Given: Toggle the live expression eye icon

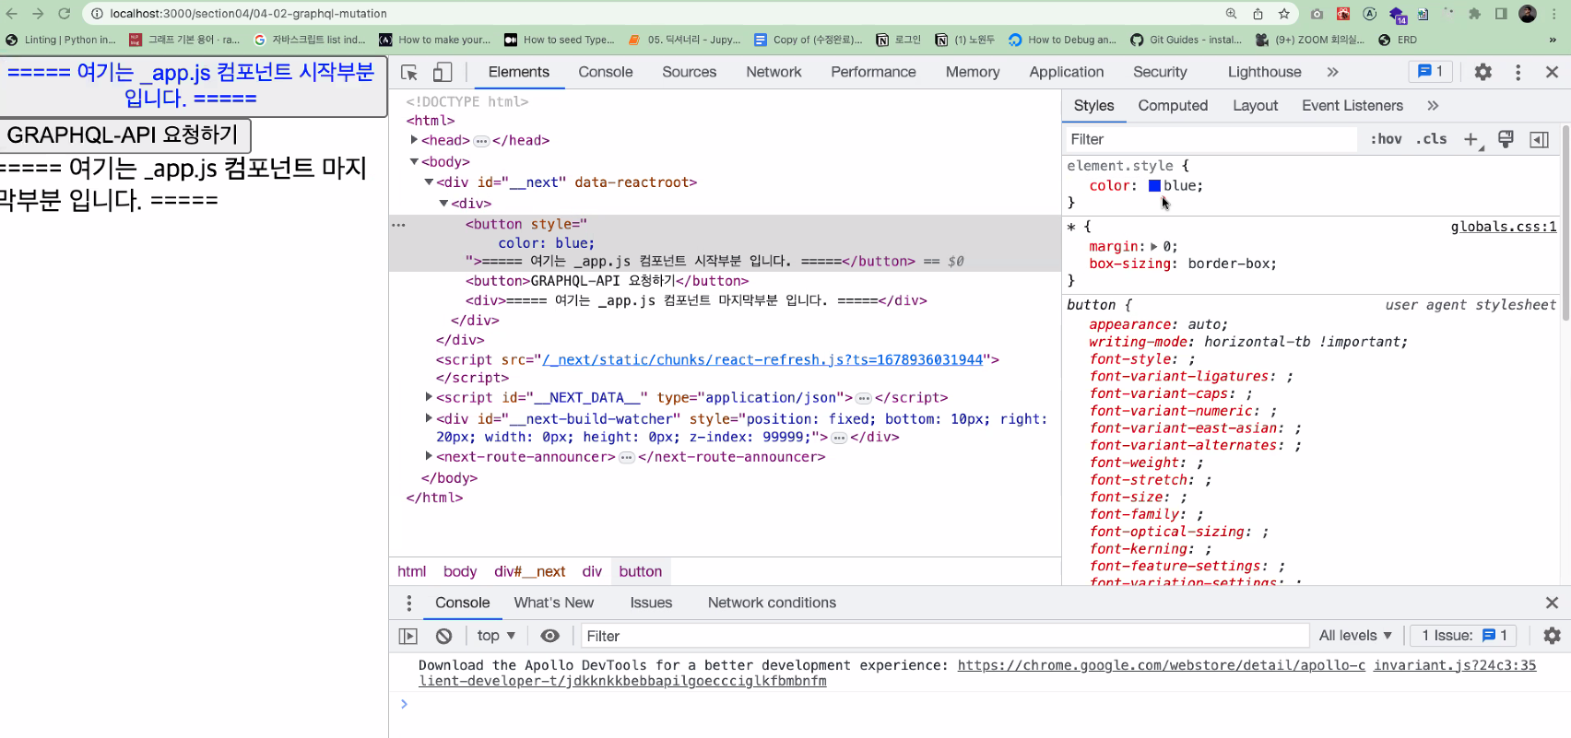Looking at the screenshot, I should point(549,636).
